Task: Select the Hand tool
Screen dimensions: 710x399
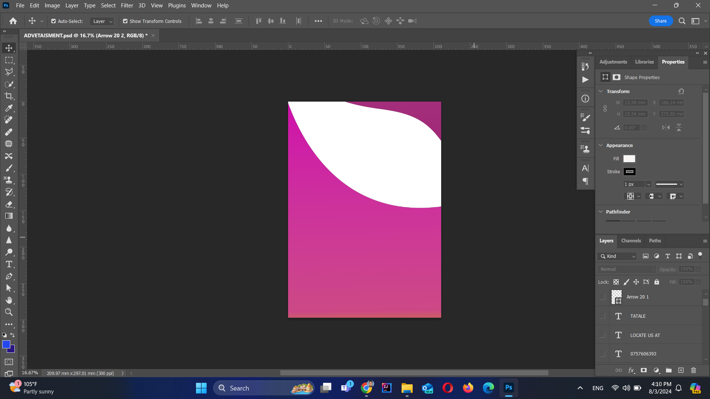Action: click(x=9, y=300)
